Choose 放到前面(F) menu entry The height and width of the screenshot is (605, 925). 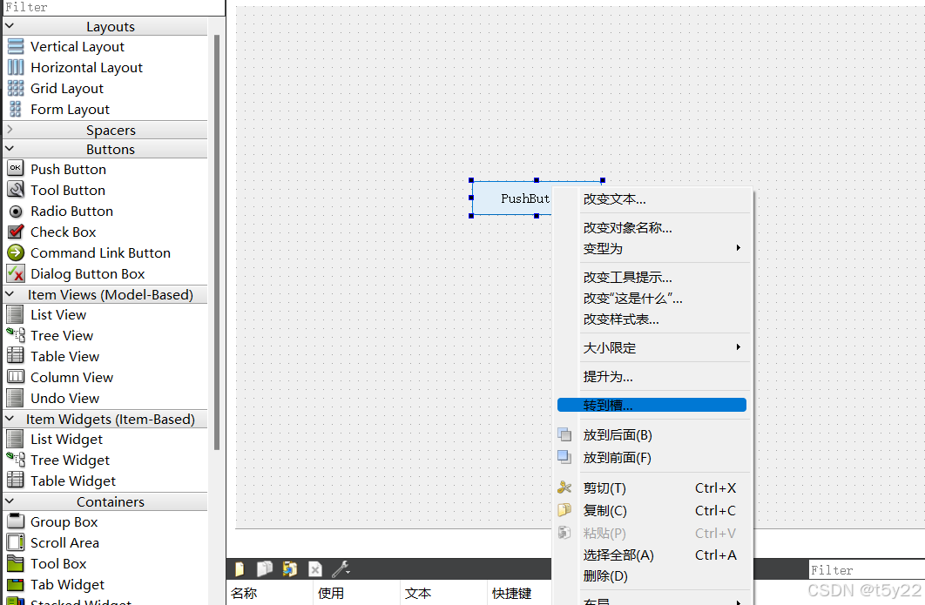(x=652, y=458)
